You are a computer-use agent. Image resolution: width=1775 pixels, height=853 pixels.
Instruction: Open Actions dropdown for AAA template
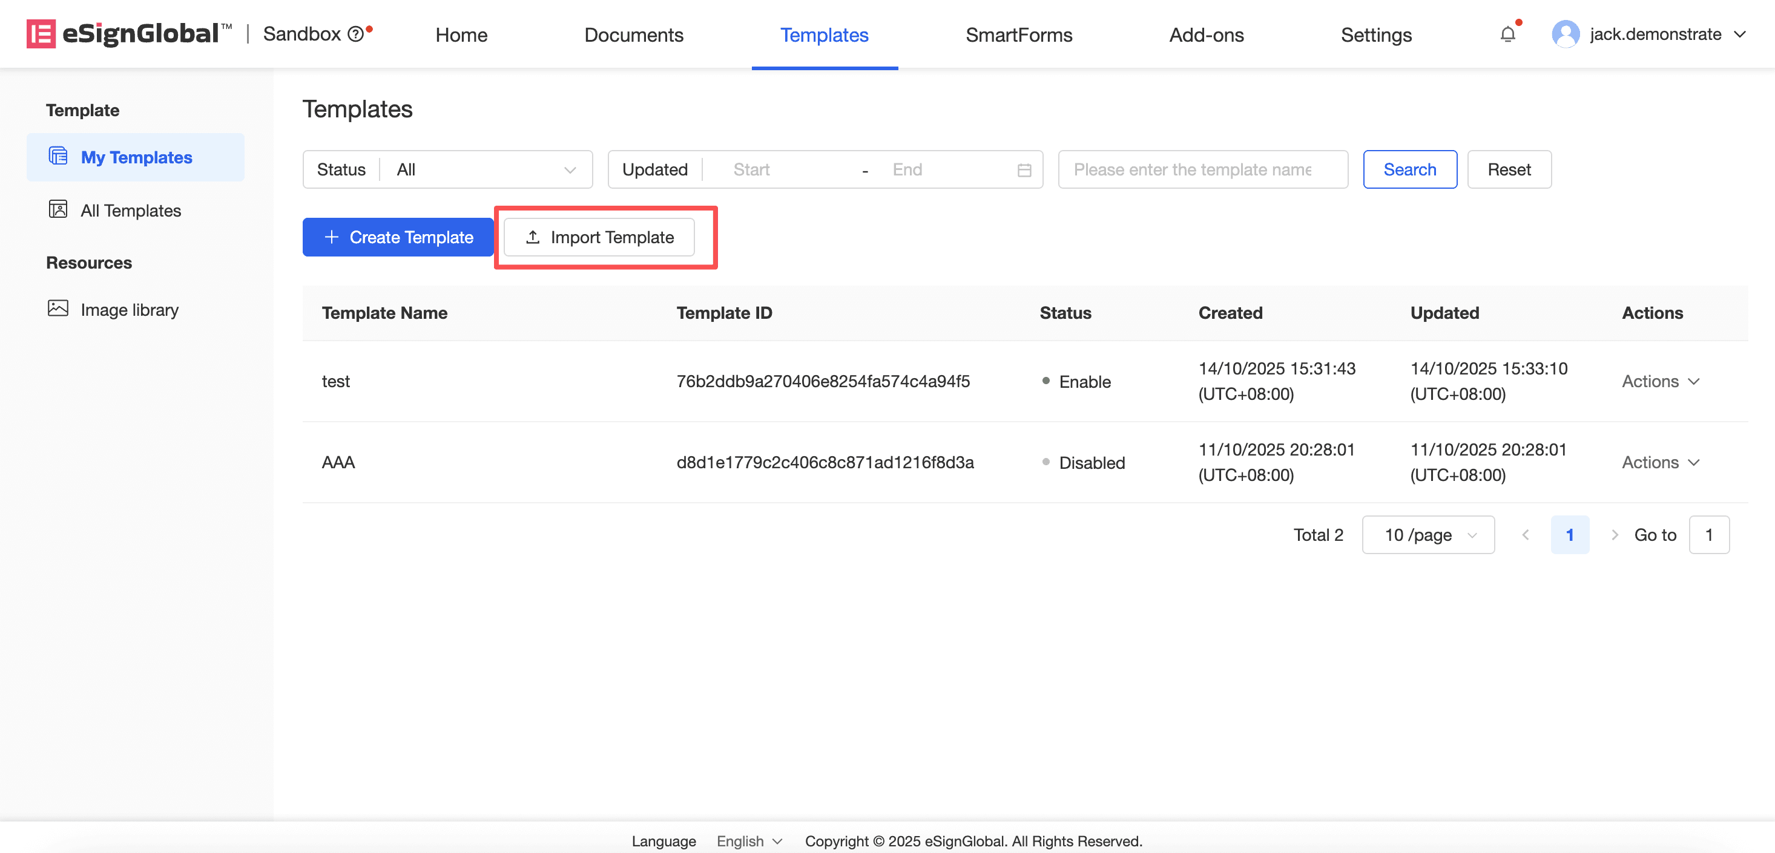pos(1660,463)
